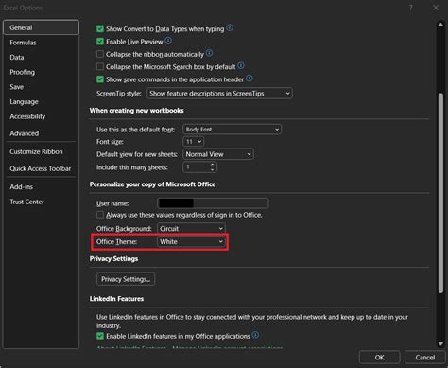Click the scrollbar down arrow
The height and width of the screenshot is (368, 448).
(440, 343)
